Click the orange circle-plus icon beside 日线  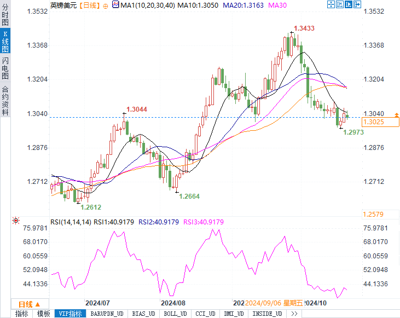point(106,7)
